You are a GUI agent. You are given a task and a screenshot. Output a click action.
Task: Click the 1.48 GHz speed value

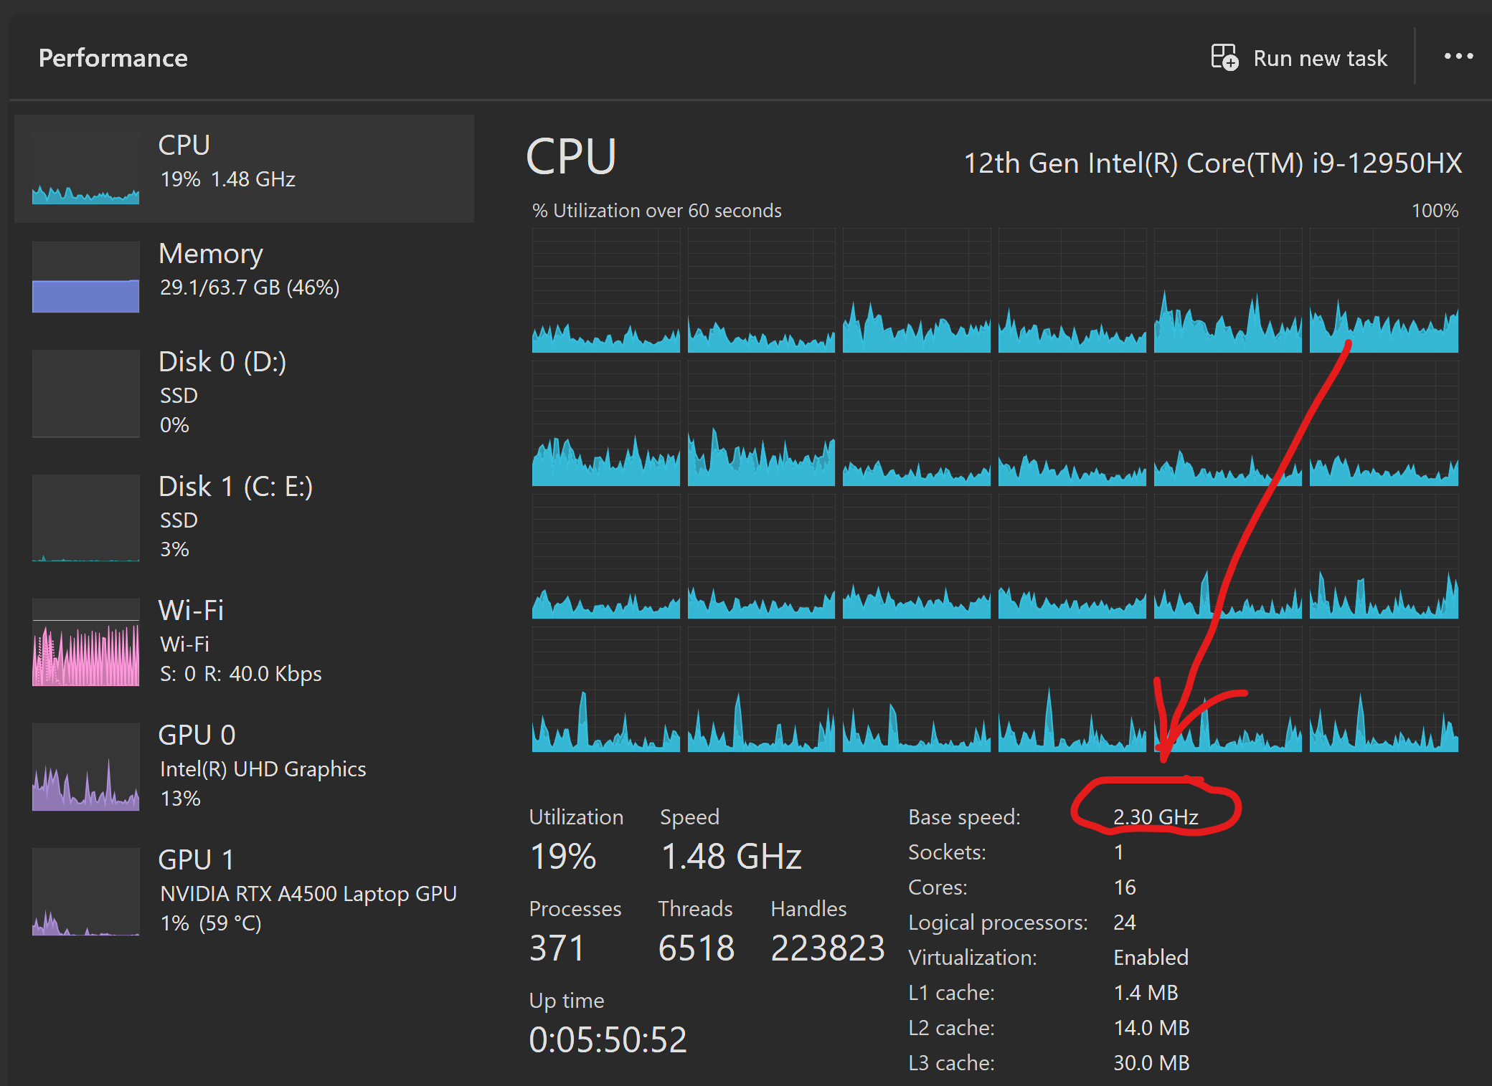click(731, 856)
